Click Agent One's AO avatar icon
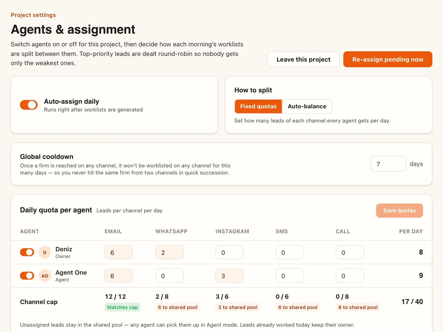The width and height of the screenshot is (443, 332). pyautogui.click(x=45, y=276)
